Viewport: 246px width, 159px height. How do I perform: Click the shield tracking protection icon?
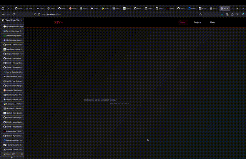coord(35,15)
